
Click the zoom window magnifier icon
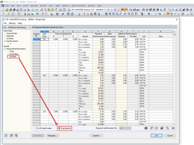tap(110, 14)
